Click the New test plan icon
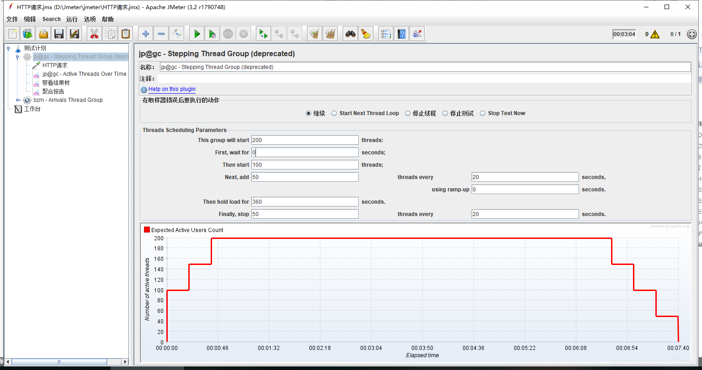 (12, 34)
